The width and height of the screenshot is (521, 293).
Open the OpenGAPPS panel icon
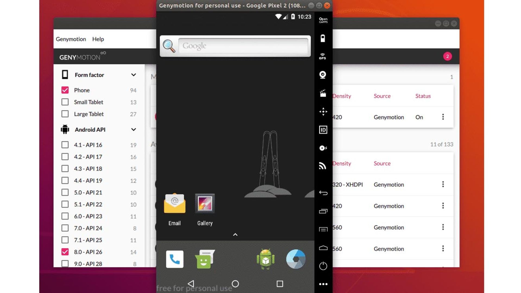322,20
